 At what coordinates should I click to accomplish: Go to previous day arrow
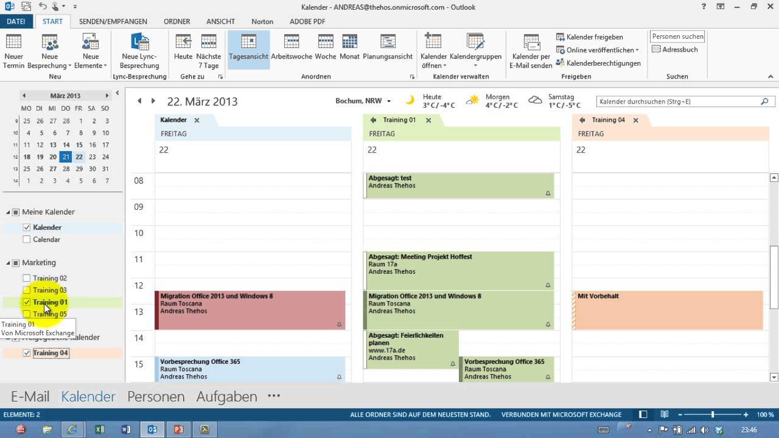point(139,101)
